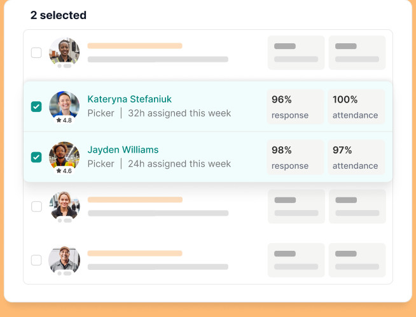Image resolution: width=416 pixels, height=317 pixels.
Task: Open the Kateryna Stefaniuk name link
Action: [x=129, y=99]
